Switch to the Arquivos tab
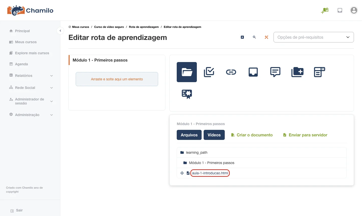The width and height of the screenshot is (362, 216). pos(189,135)
